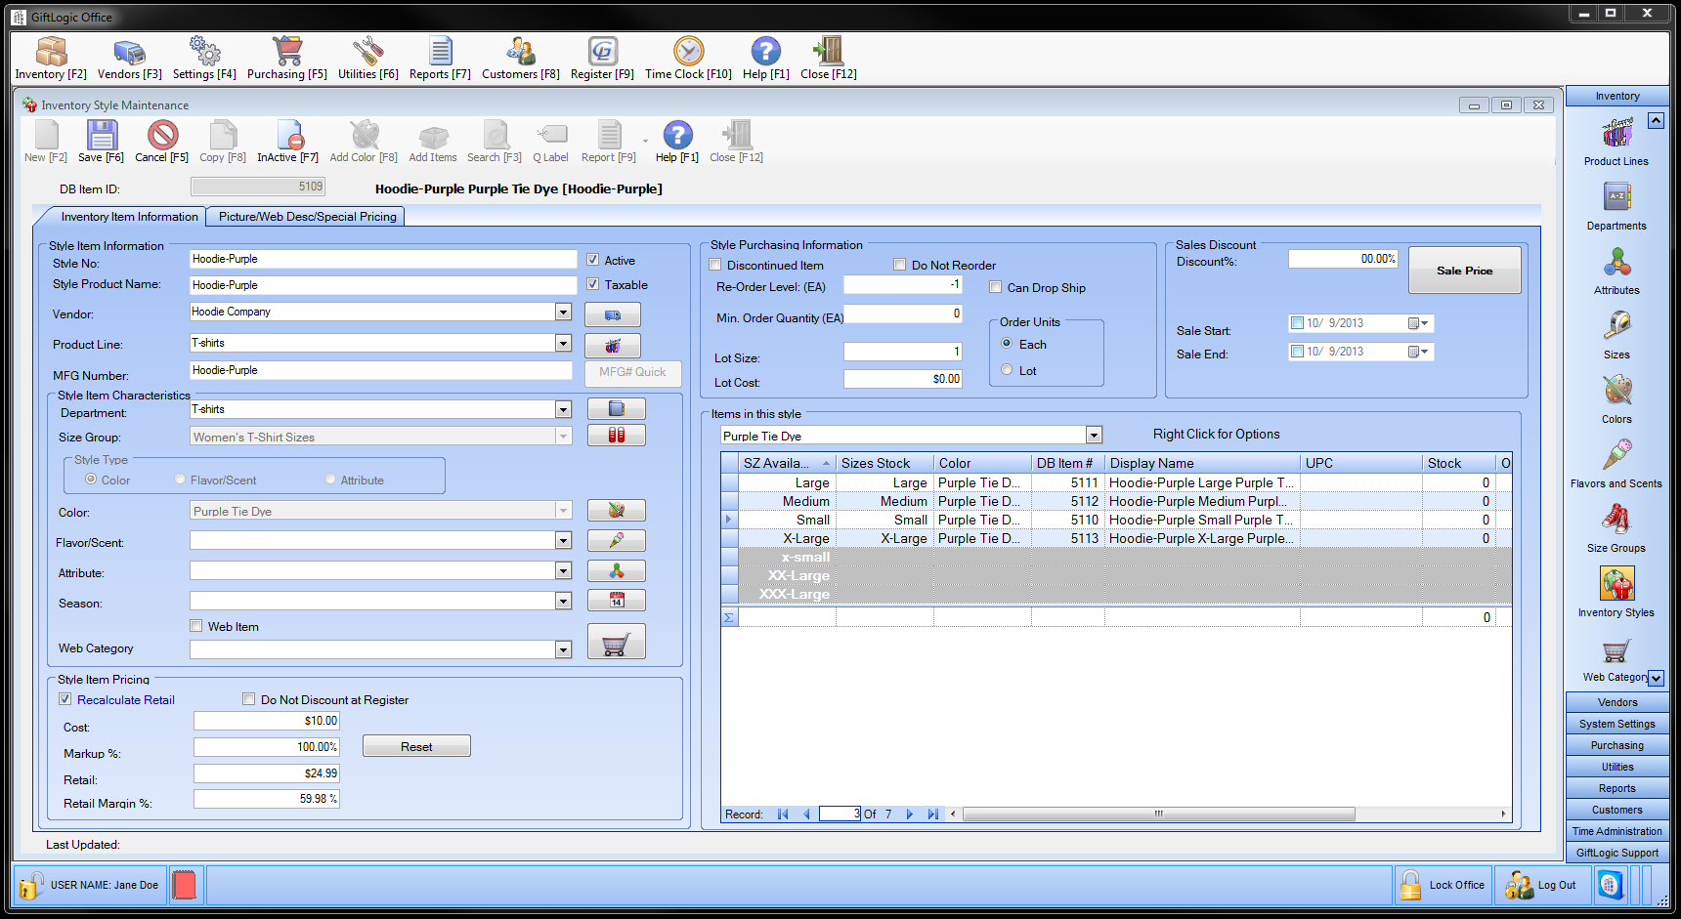Open Help [F1] in style maintenance toolbar
The width and height of the screenshot is (1681, 919).
(x=677, y=141)
